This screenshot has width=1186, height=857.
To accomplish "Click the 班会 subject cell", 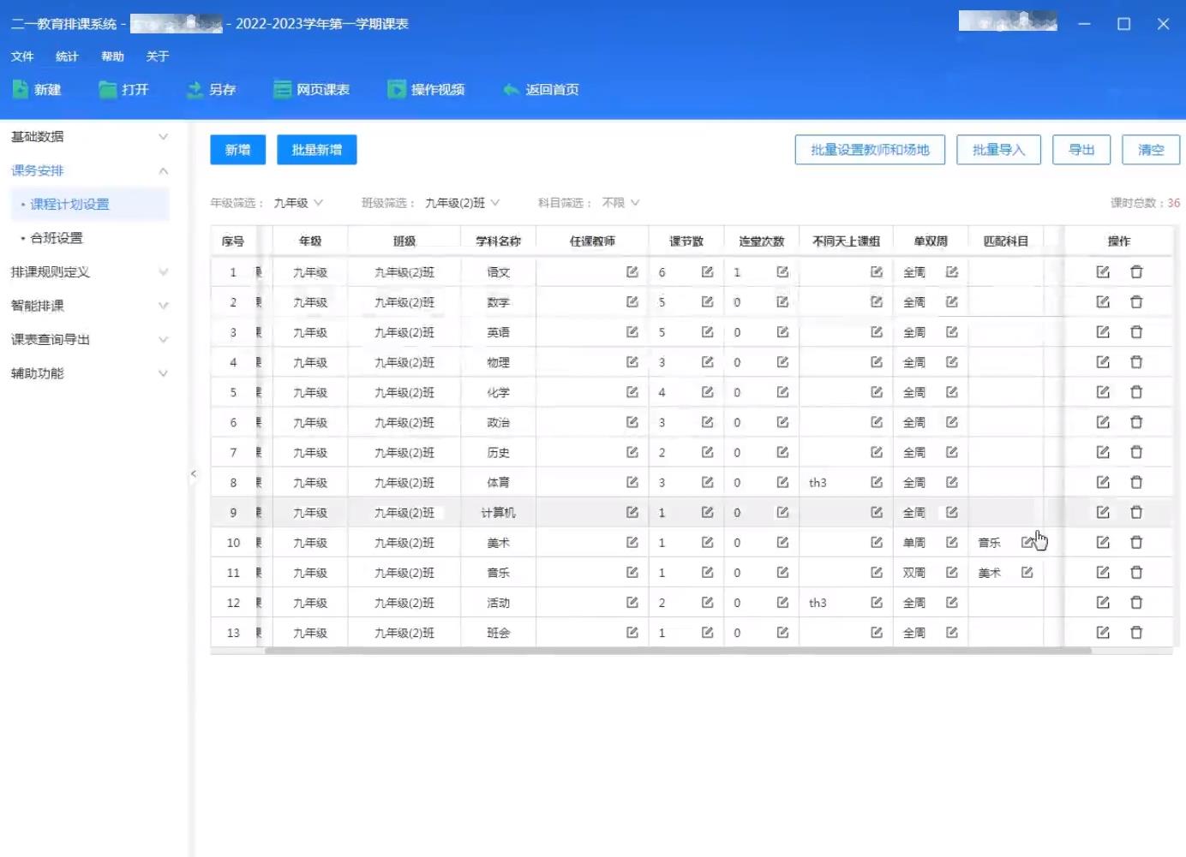I will click(499, 633).
